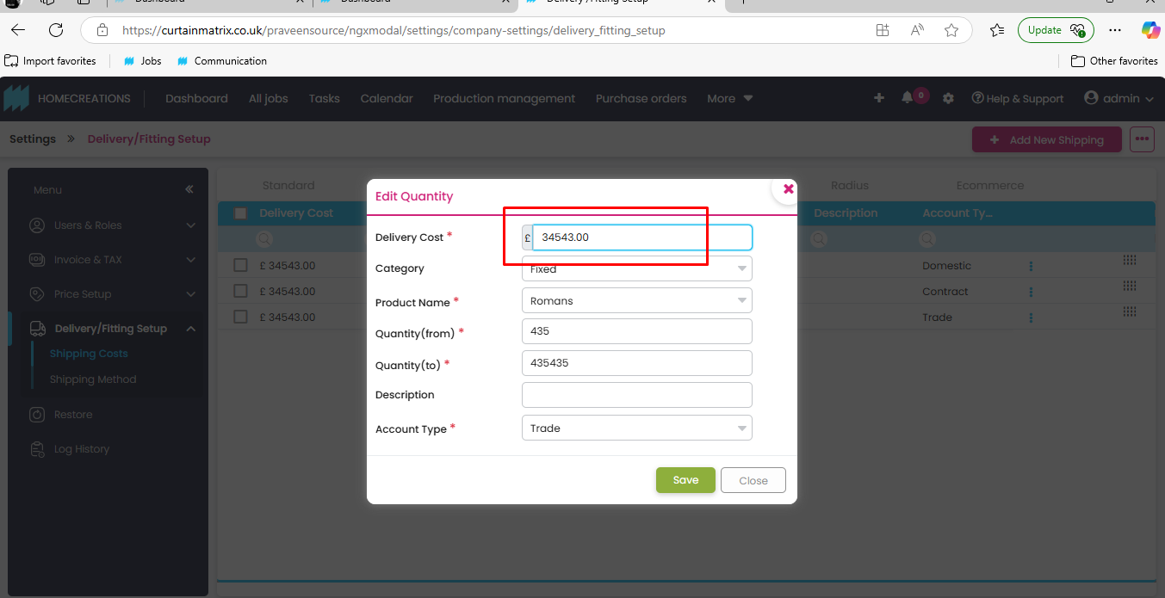Open three-dot actions for Domestic row
Viewport: 1165px width, 598px height.
(1031, 266)
